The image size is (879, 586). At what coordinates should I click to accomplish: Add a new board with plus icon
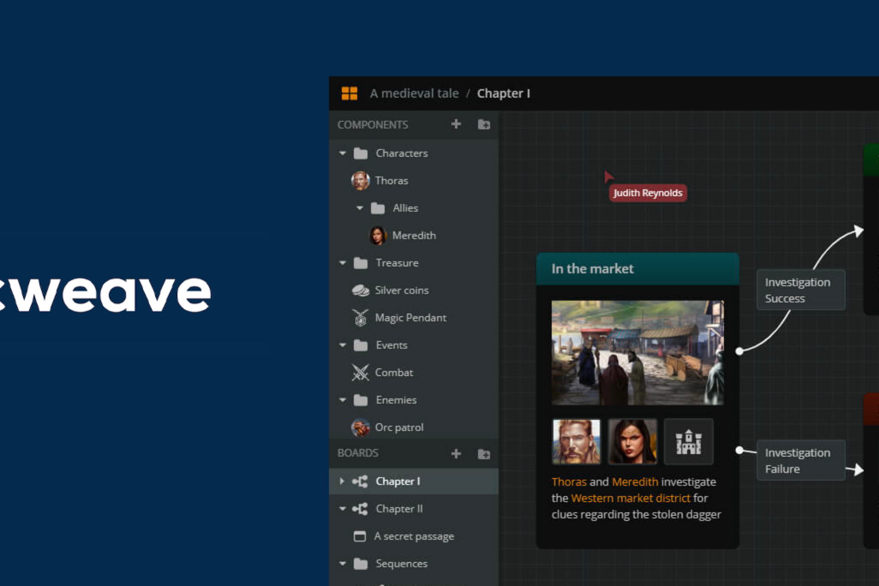pyautogui.click(x=456, y=454)
